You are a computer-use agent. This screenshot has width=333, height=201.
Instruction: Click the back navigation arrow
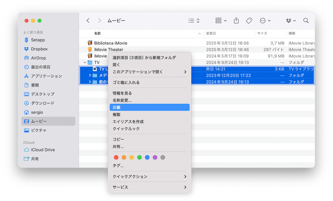pyautogui.click(x=88, y=21)
